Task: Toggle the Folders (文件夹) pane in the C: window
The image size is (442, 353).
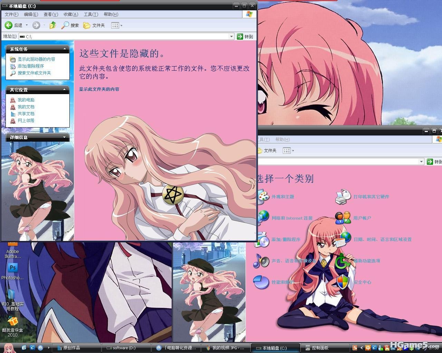Action: (94, 25)
